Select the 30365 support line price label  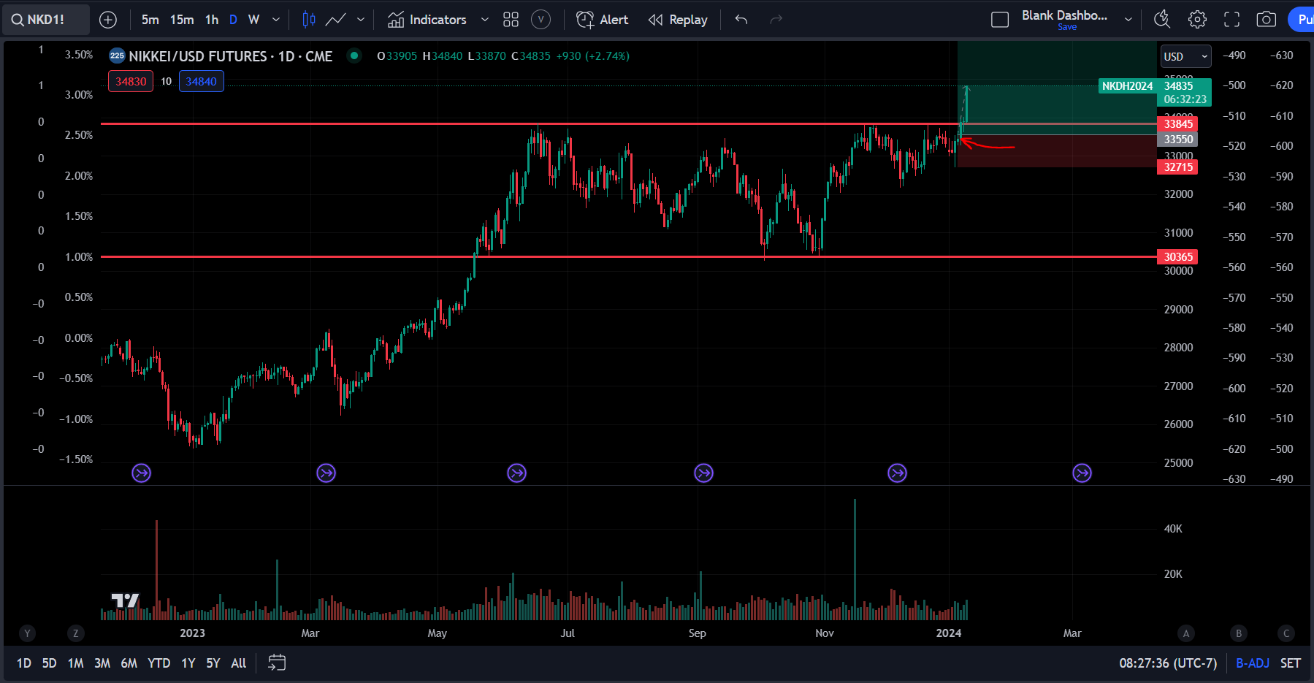point(1177,257)
